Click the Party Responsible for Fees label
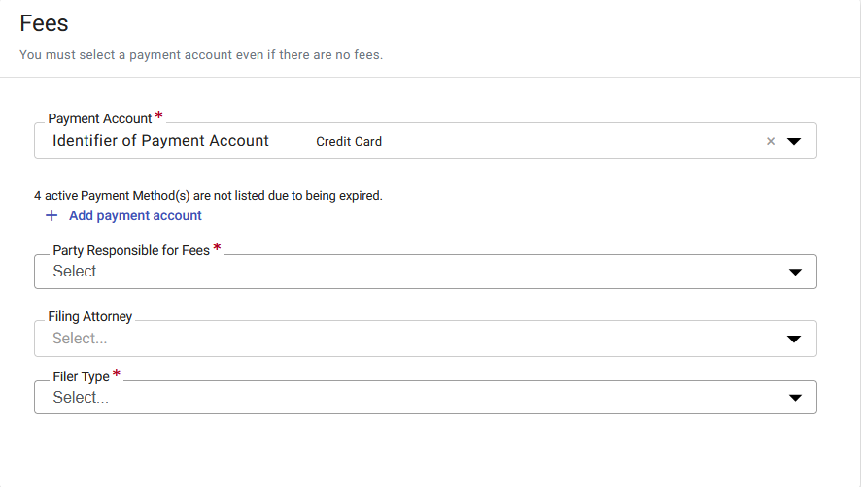The image size is (861, 487). coord(131,250)
